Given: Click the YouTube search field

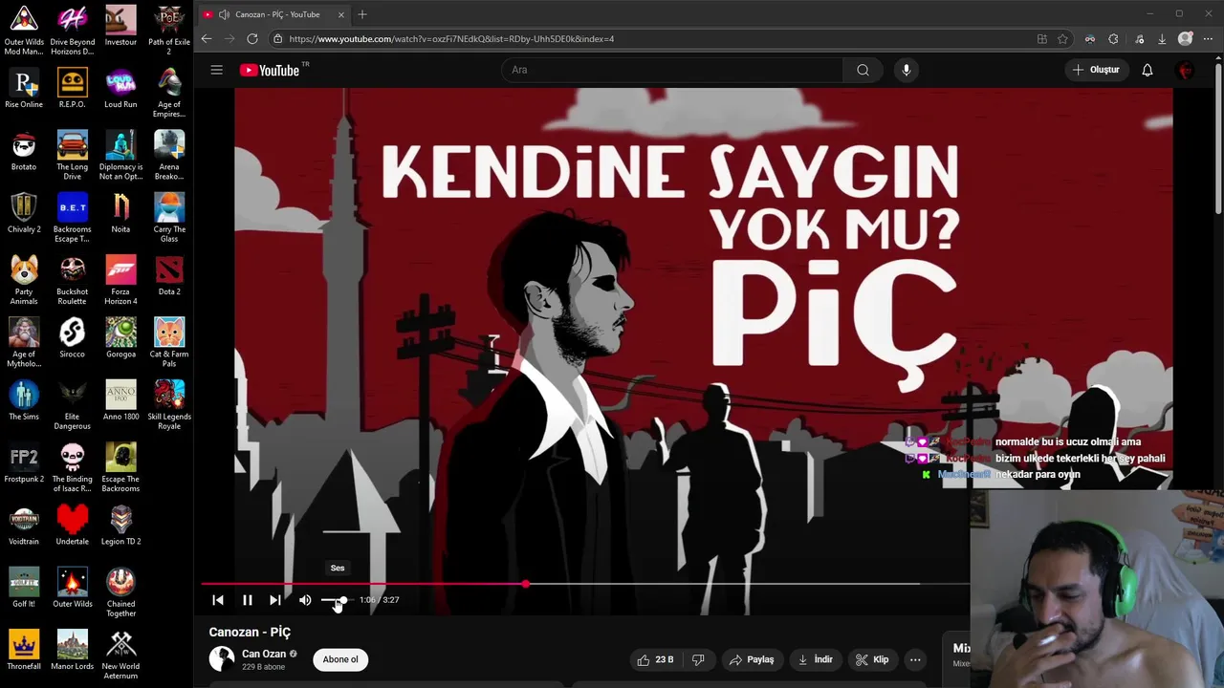Looking at the screenshot, I should tap(672, 70).
